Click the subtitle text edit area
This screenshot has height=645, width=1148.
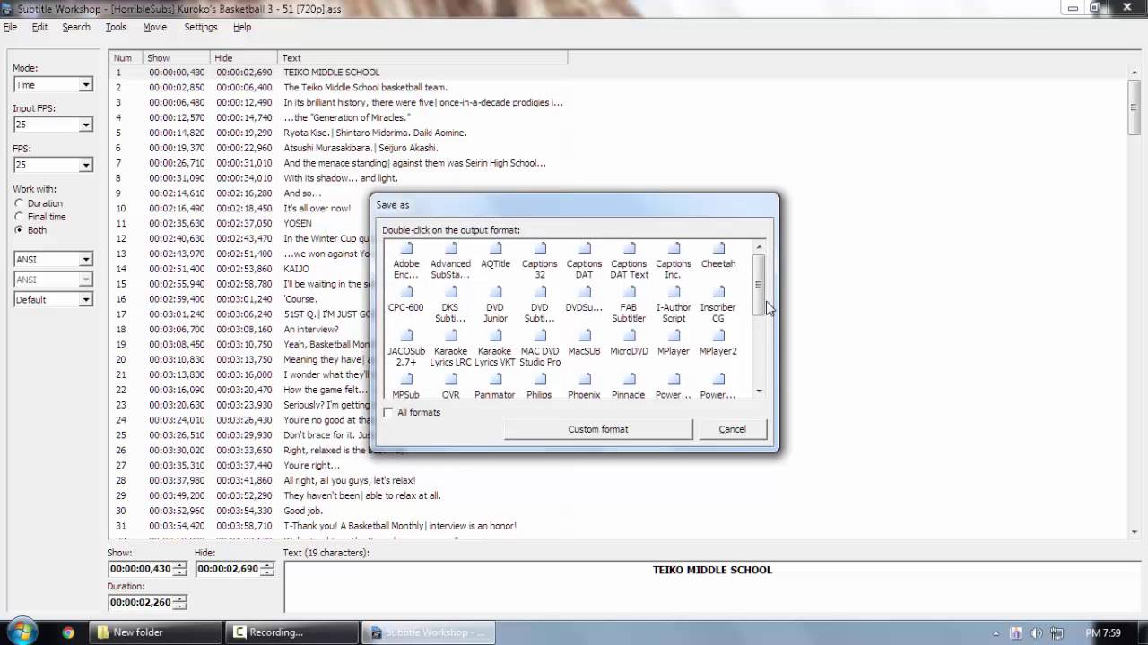pos(711,587)
